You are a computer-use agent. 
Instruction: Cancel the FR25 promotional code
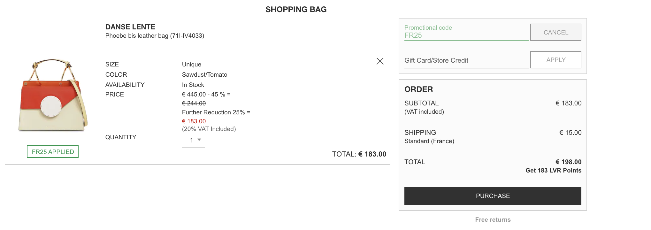tap(556, 32)
